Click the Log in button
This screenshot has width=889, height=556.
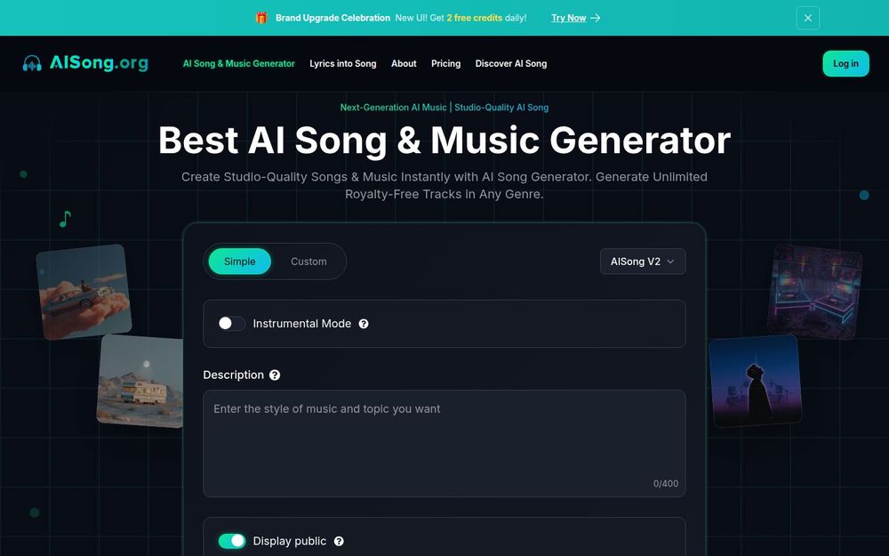[x=845, y=63]
